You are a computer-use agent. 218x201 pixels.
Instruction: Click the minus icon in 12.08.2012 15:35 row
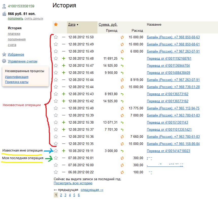(x=63, y=144)
